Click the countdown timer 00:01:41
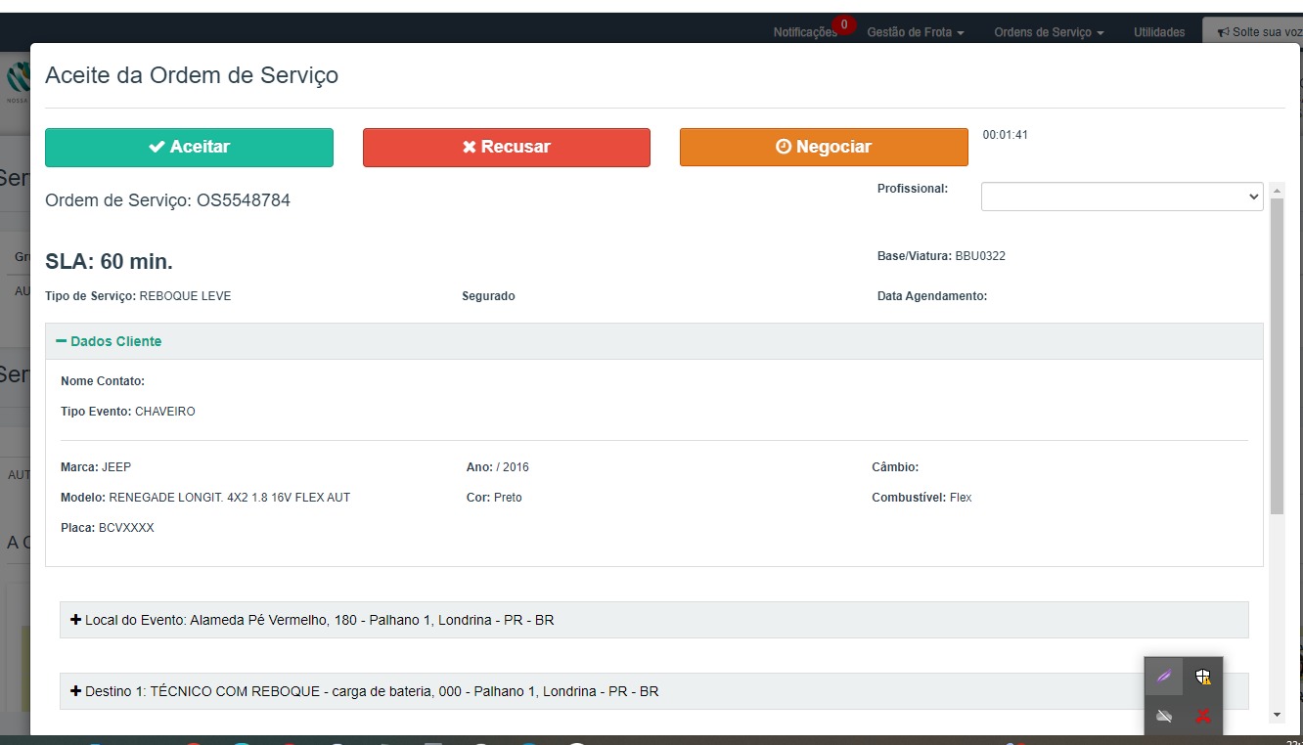 (x=1006, y=135)
